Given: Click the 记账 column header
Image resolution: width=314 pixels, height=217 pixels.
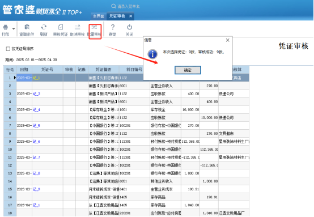Looking at the screenshot, I should coord(82,70).
